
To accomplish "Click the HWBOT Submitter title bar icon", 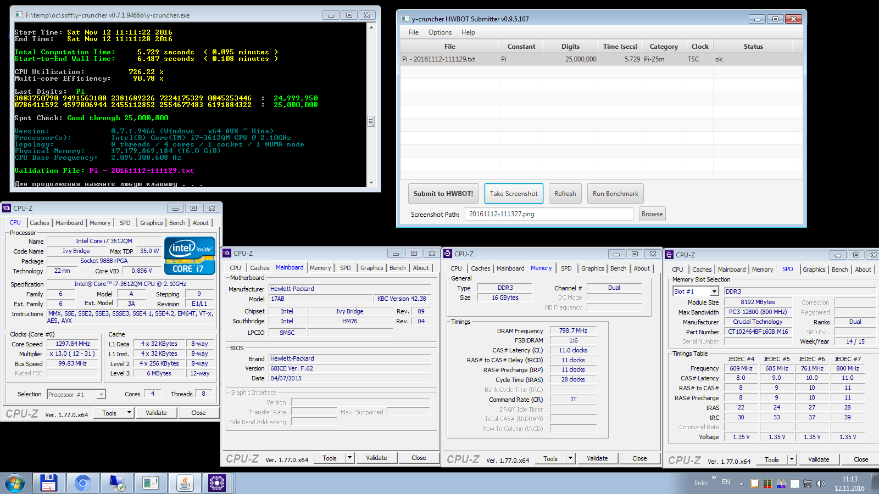I will 405,19.
